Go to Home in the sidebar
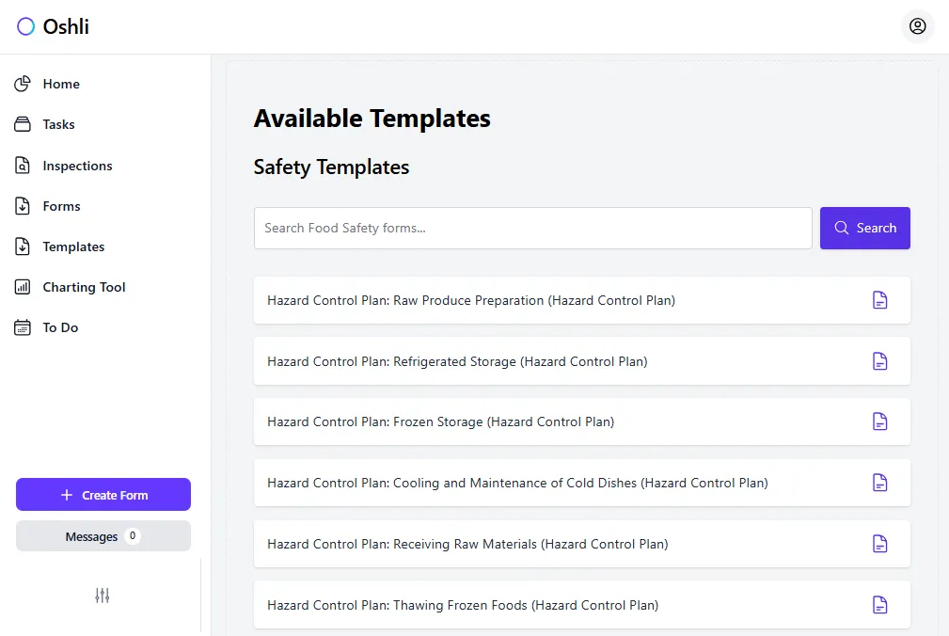Viewport: 949px width, 636px height. coord(61,84)
